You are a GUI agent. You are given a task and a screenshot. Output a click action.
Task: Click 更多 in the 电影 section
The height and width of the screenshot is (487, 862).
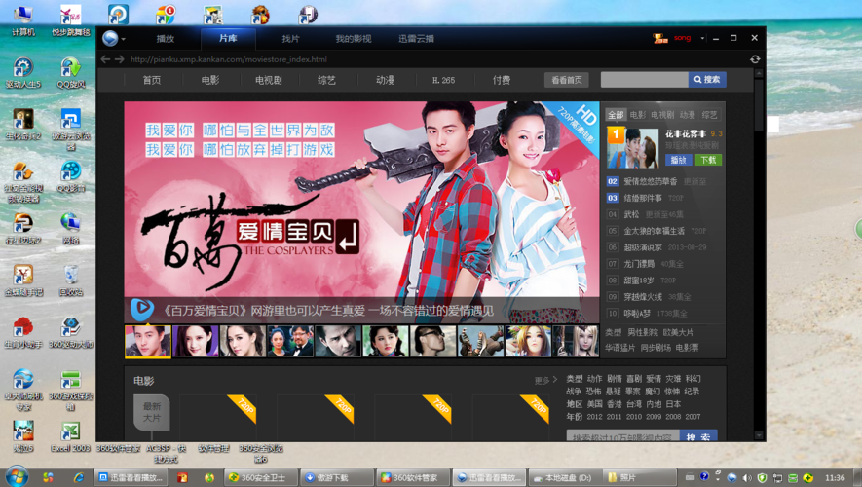tap(544, 380)
